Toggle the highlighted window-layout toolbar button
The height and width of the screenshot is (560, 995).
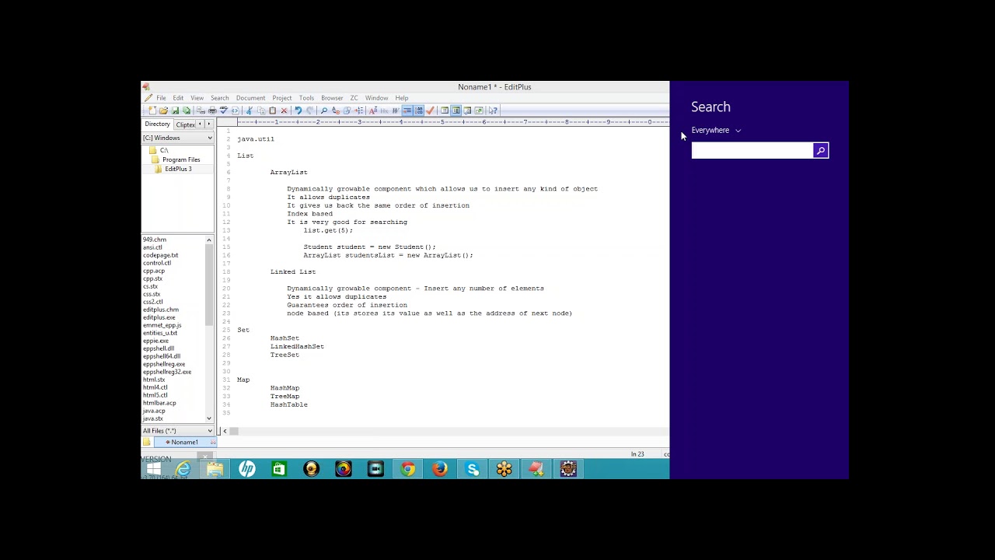tap(456, 110)
